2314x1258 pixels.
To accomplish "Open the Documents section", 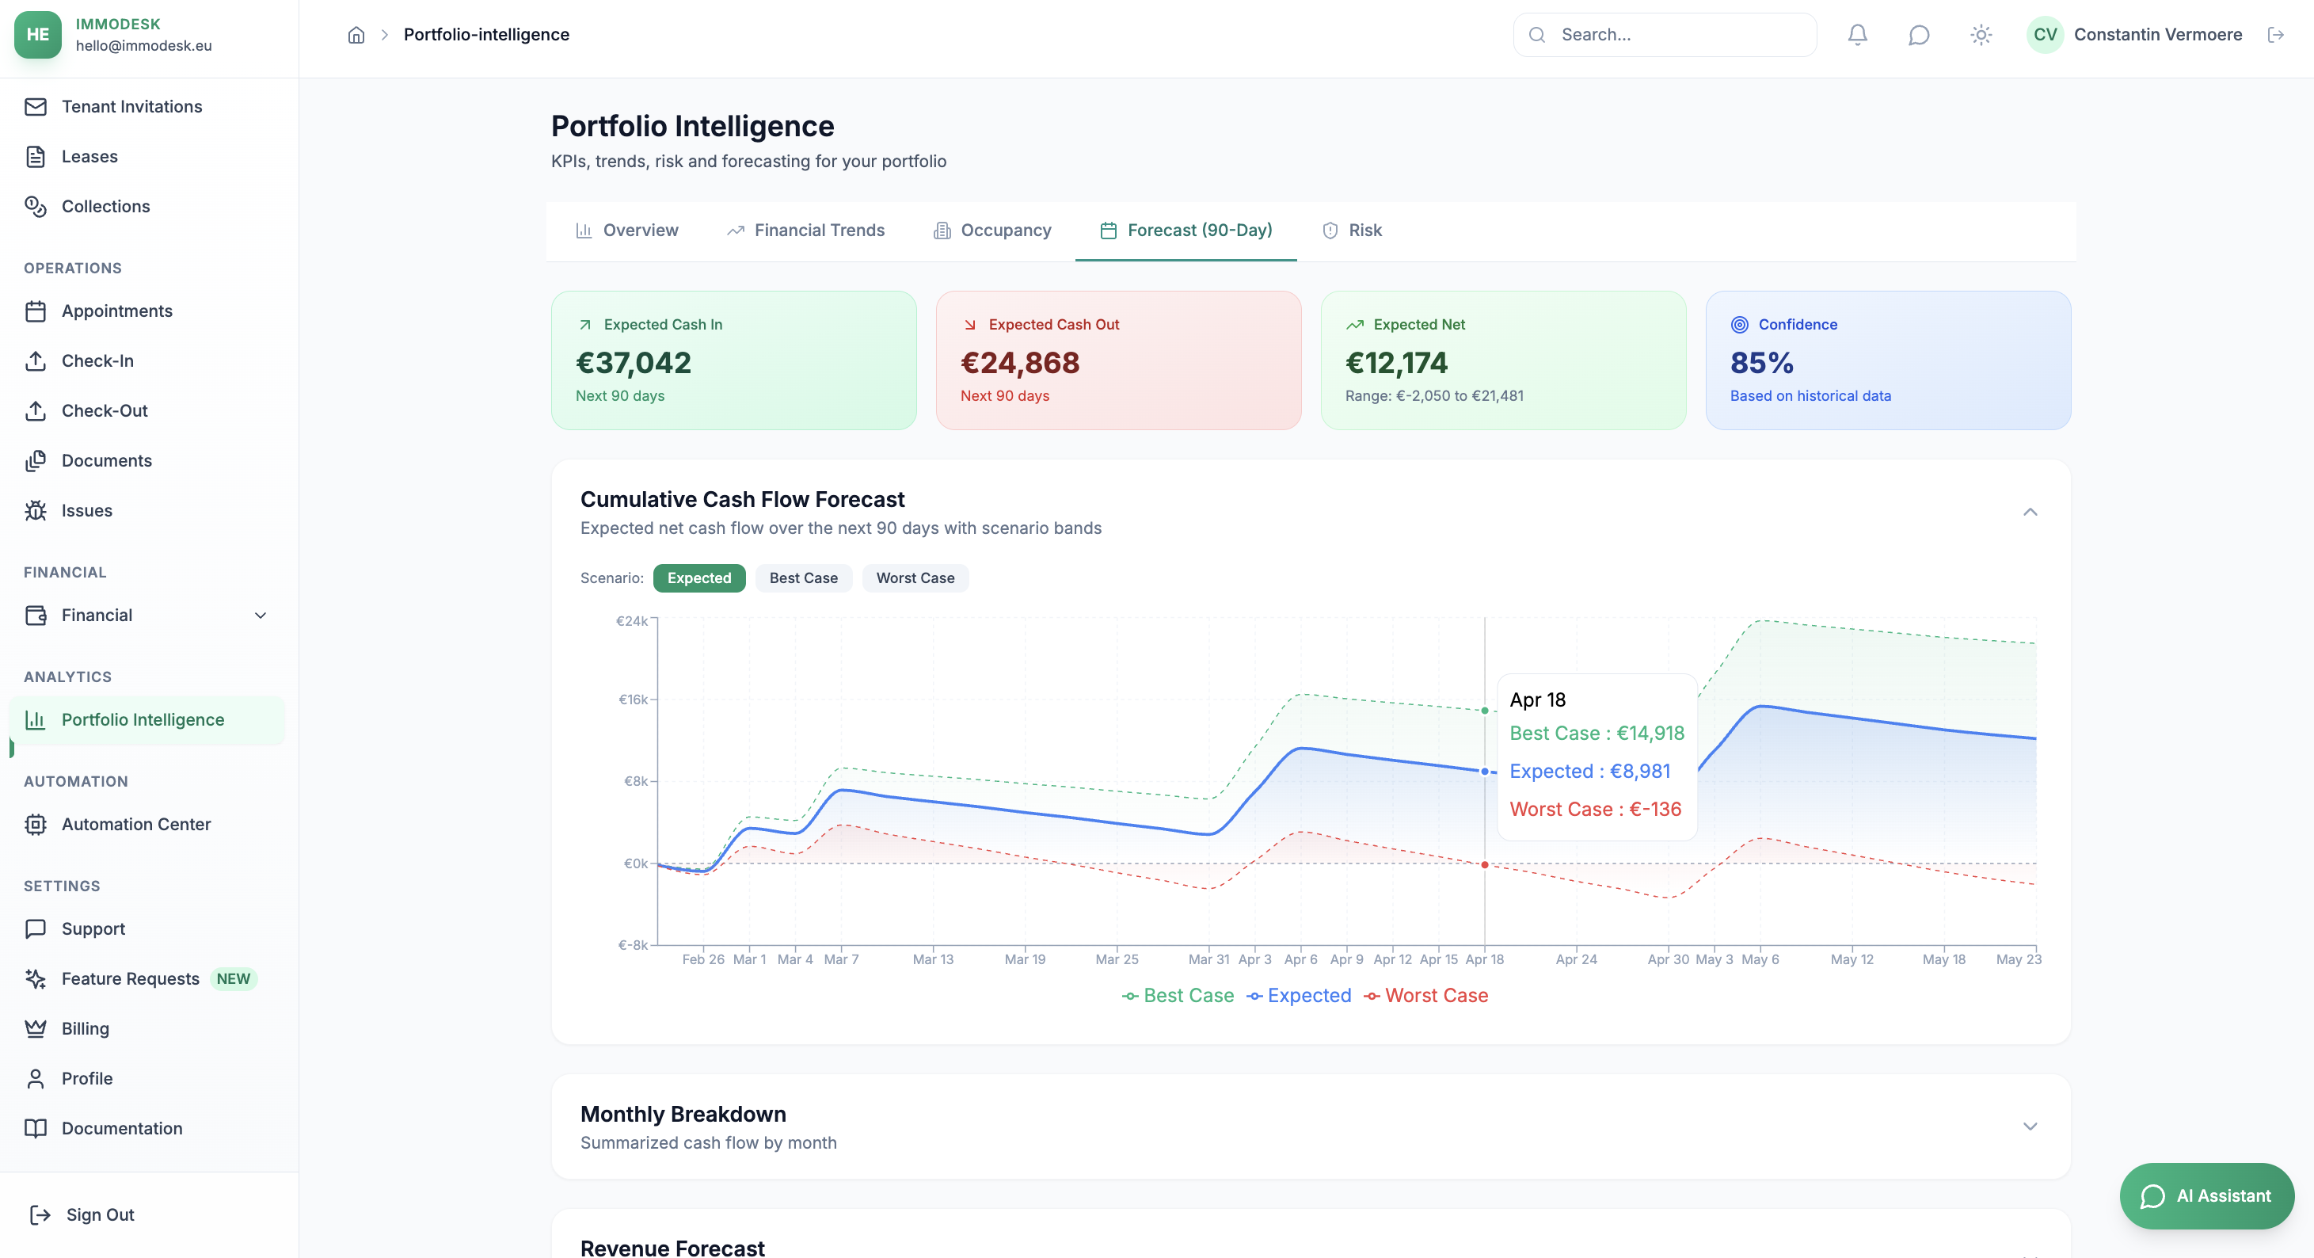I will tap(106, 460).
